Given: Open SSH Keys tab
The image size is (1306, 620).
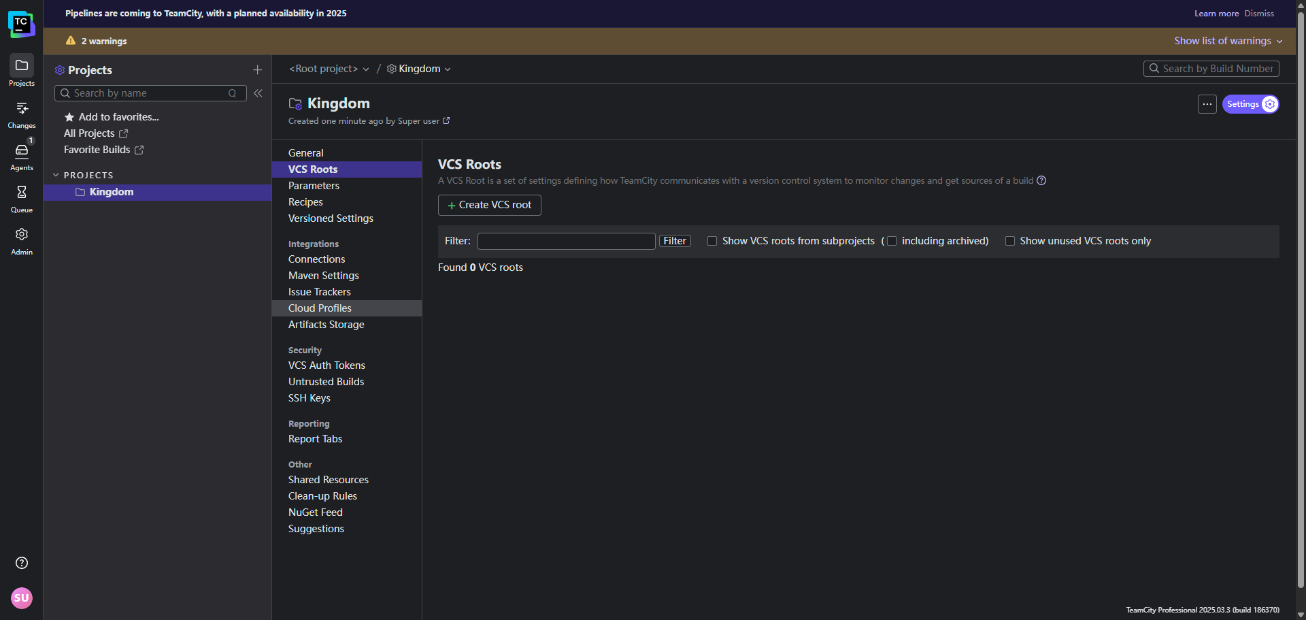Looking at the screenshot, I should pyautogui.click(x=347, y=398).
